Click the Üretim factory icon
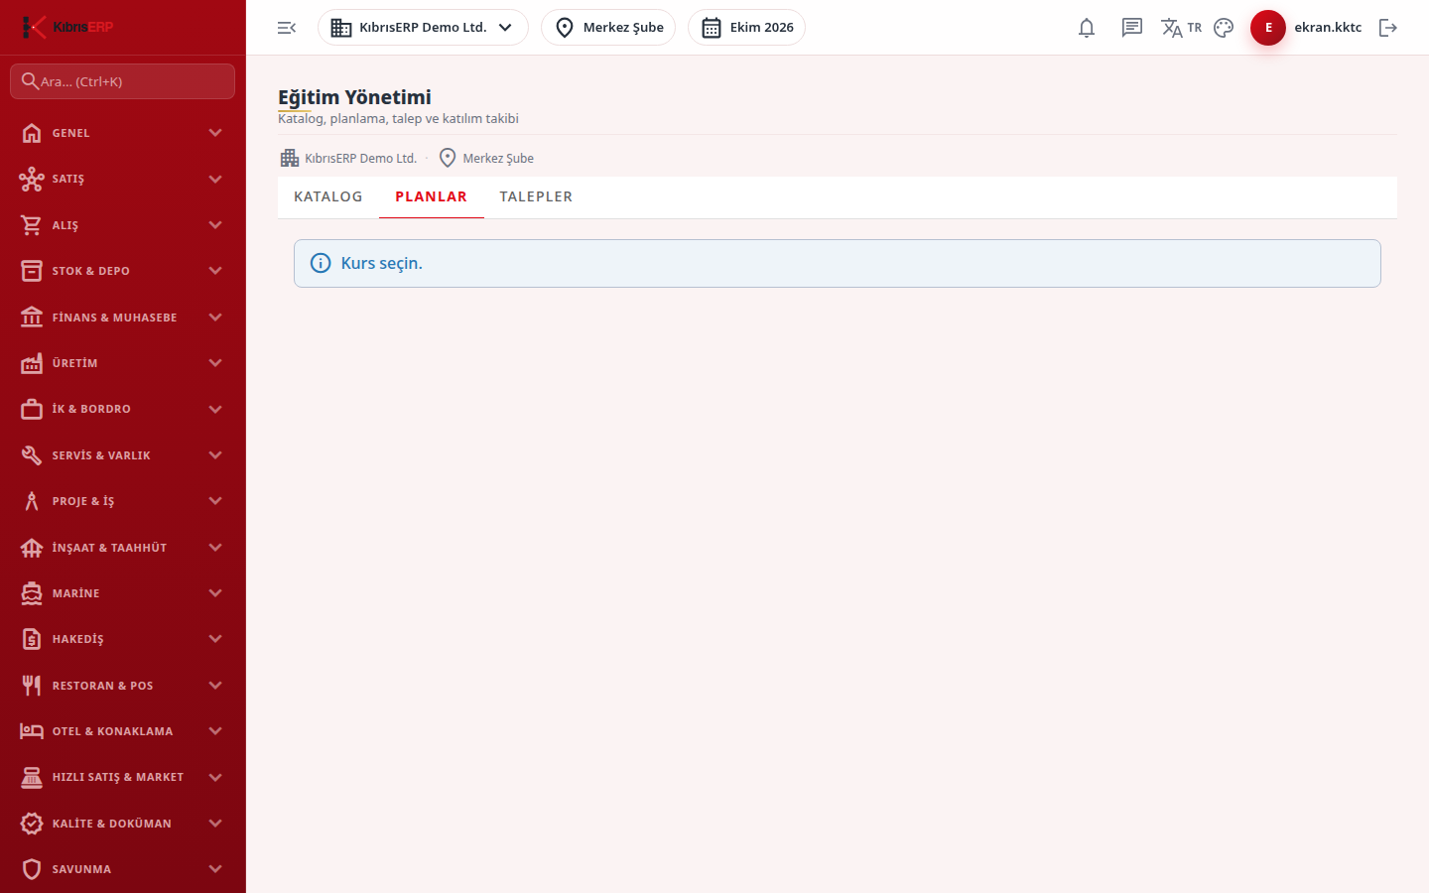 (x=32, y=363)
